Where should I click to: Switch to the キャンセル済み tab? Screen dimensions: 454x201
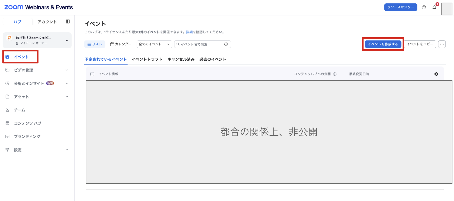pyautogui.click(x=181, y=59)
